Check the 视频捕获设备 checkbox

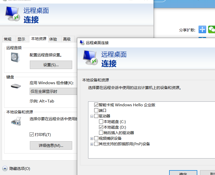(96, 138)
